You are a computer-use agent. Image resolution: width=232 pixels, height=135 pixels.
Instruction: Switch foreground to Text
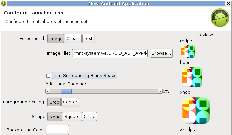tap(88, 39)
